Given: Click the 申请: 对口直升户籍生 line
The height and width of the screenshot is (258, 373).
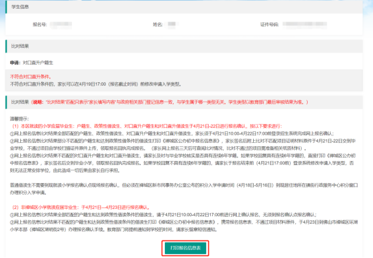Looking at the screenshot, I should click(32, 63).
